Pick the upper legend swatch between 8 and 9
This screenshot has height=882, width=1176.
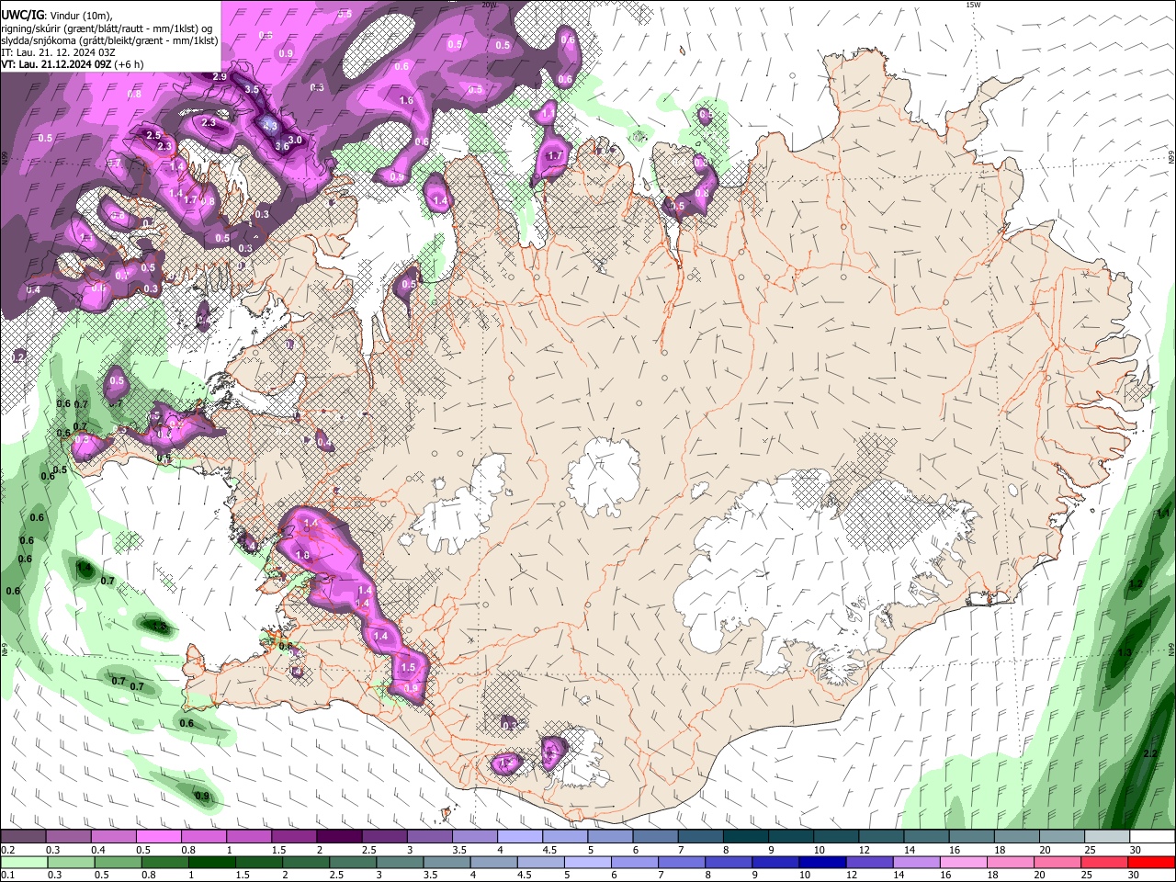pyautogui.click(x=745, y=836)
